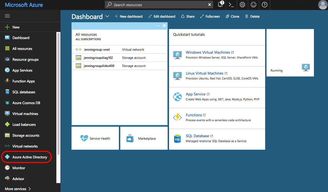This screenshot has height=192, width=328.
Task: Open the SQL Database quickstart link
Action: click(x=197, y=136)
